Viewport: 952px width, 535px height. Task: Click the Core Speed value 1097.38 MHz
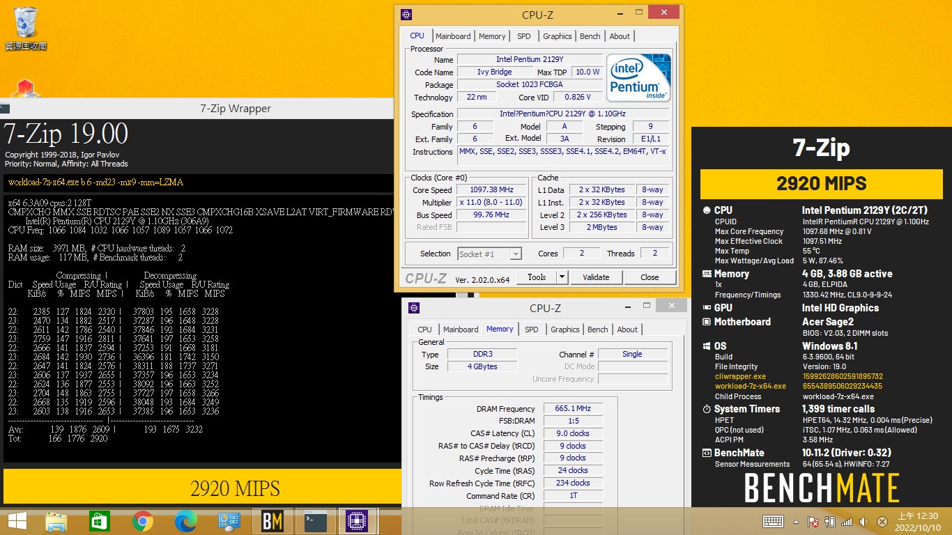coord(492,190)
